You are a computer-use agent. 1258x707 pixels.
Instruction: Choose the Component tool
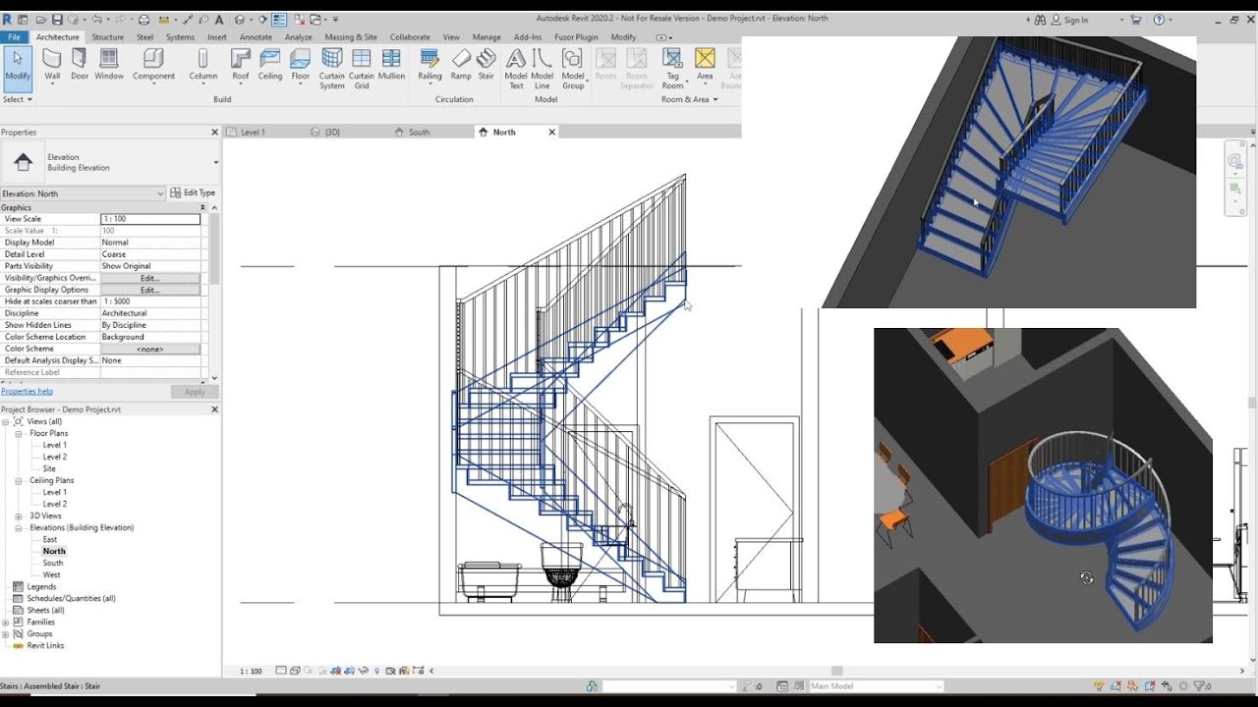154,65
